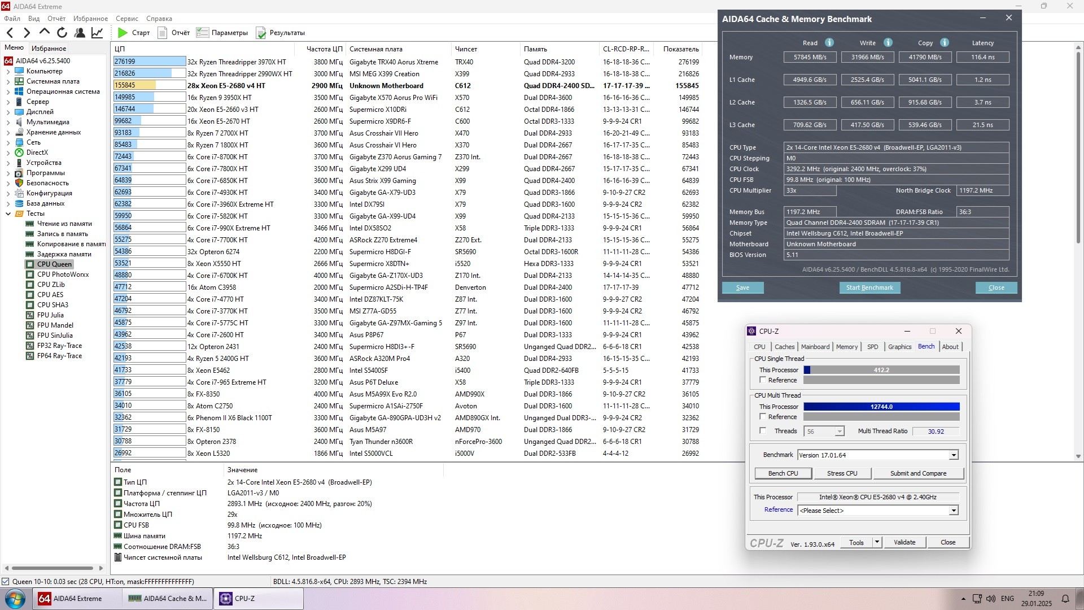The height and width of the screenshot is (610, 1084).
Task: Collapse the Тесты tree node
Action: tap(8, 213)
